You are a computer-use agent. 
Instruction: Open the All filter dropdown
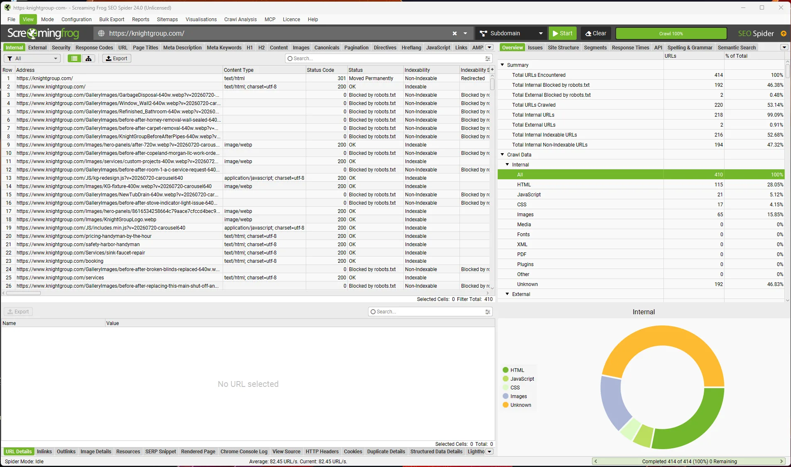click(32, 59)
